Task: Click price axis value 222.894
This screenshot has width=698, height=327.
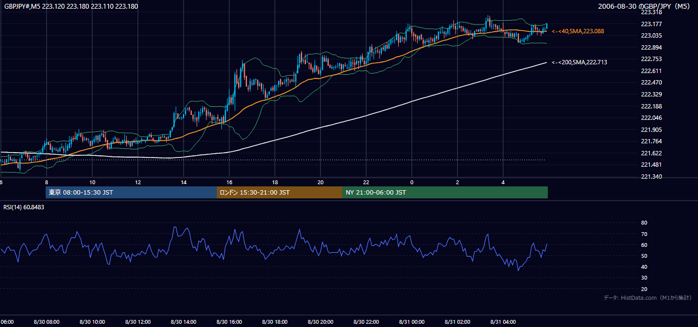Action: click(x=651, y=47)
